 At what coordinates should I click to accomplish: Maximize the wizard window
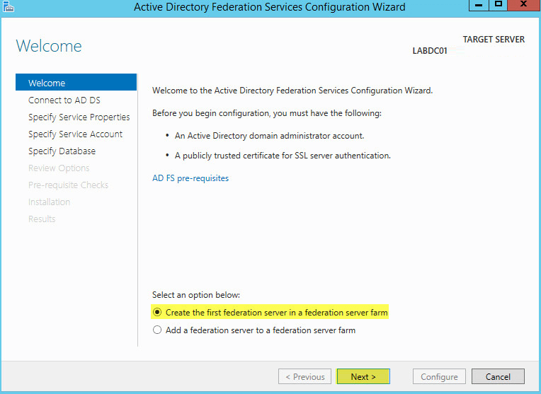pos(499,5)
